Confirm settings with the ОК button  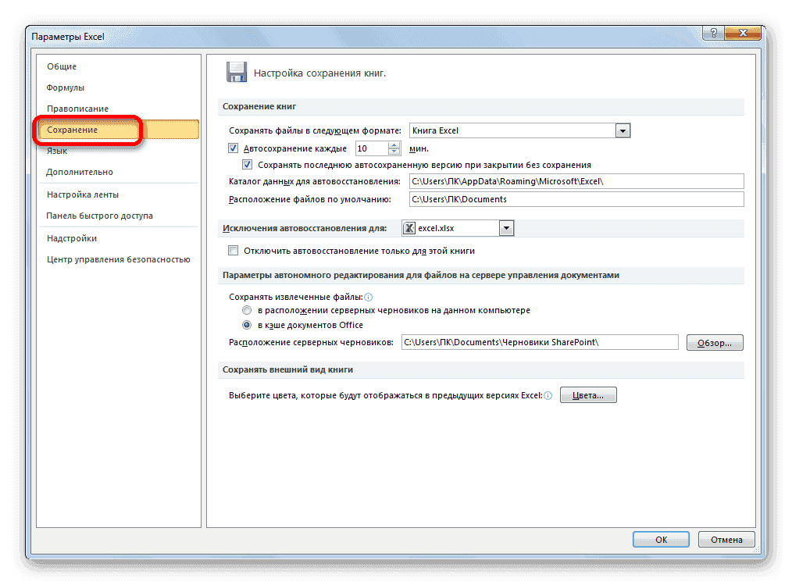(x=660, y=539)
